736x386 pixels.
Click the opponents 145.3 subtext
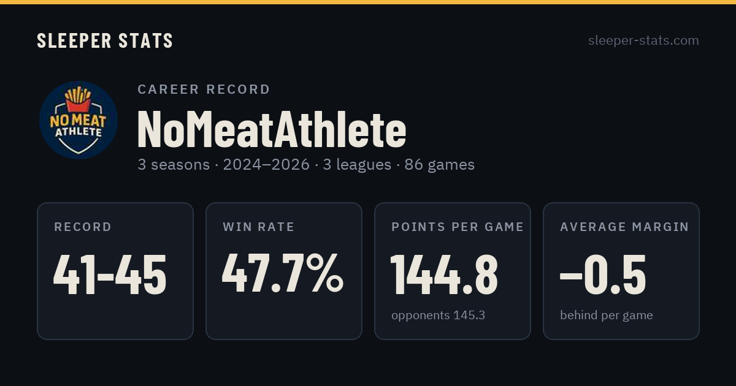pyautogui.click(x=439, y=316)
